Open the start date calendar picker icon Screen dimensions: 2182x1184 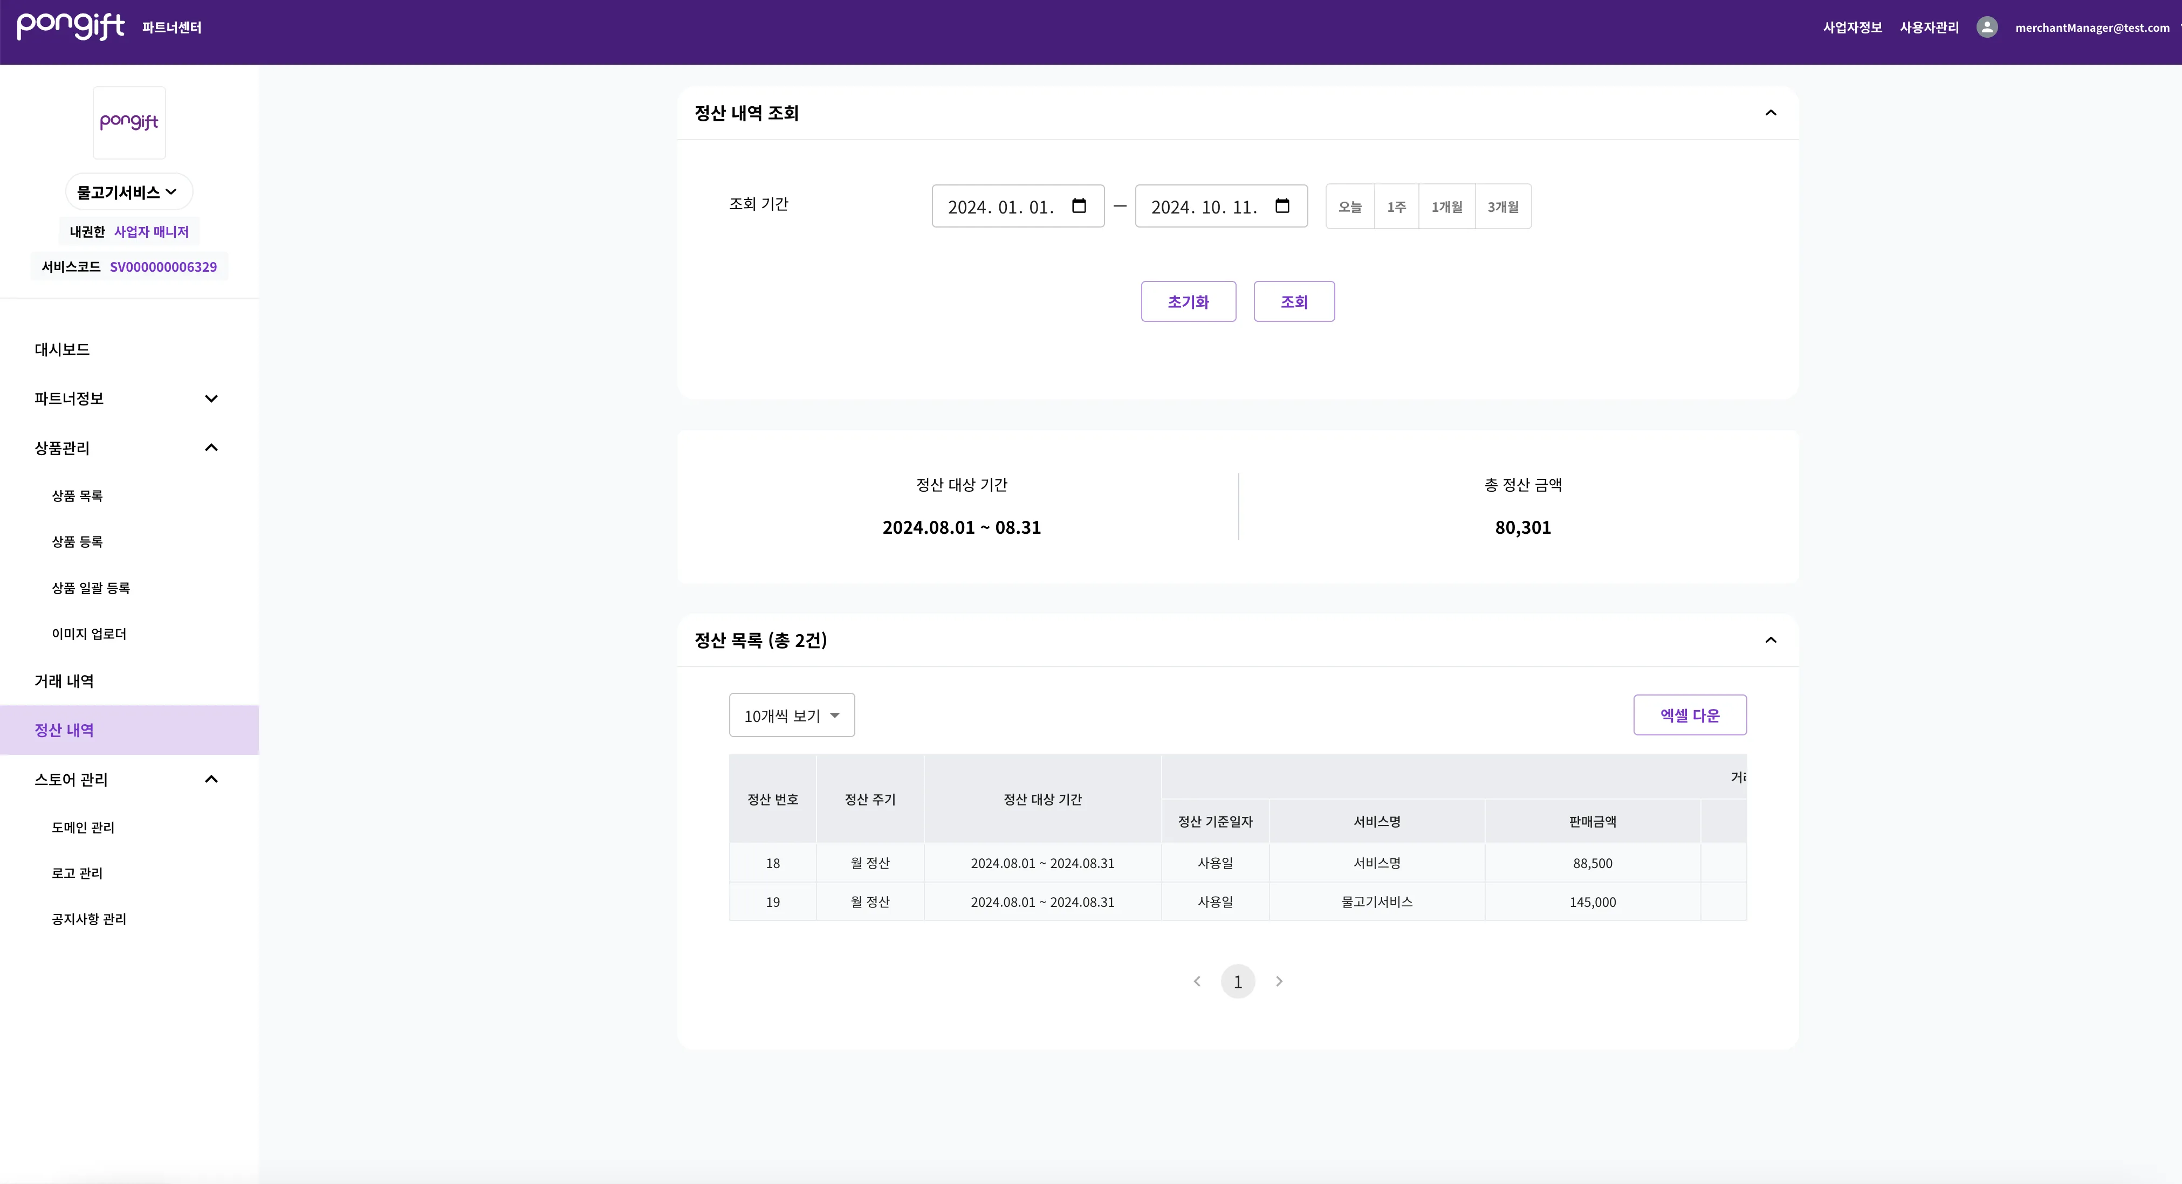(1078, 206)
